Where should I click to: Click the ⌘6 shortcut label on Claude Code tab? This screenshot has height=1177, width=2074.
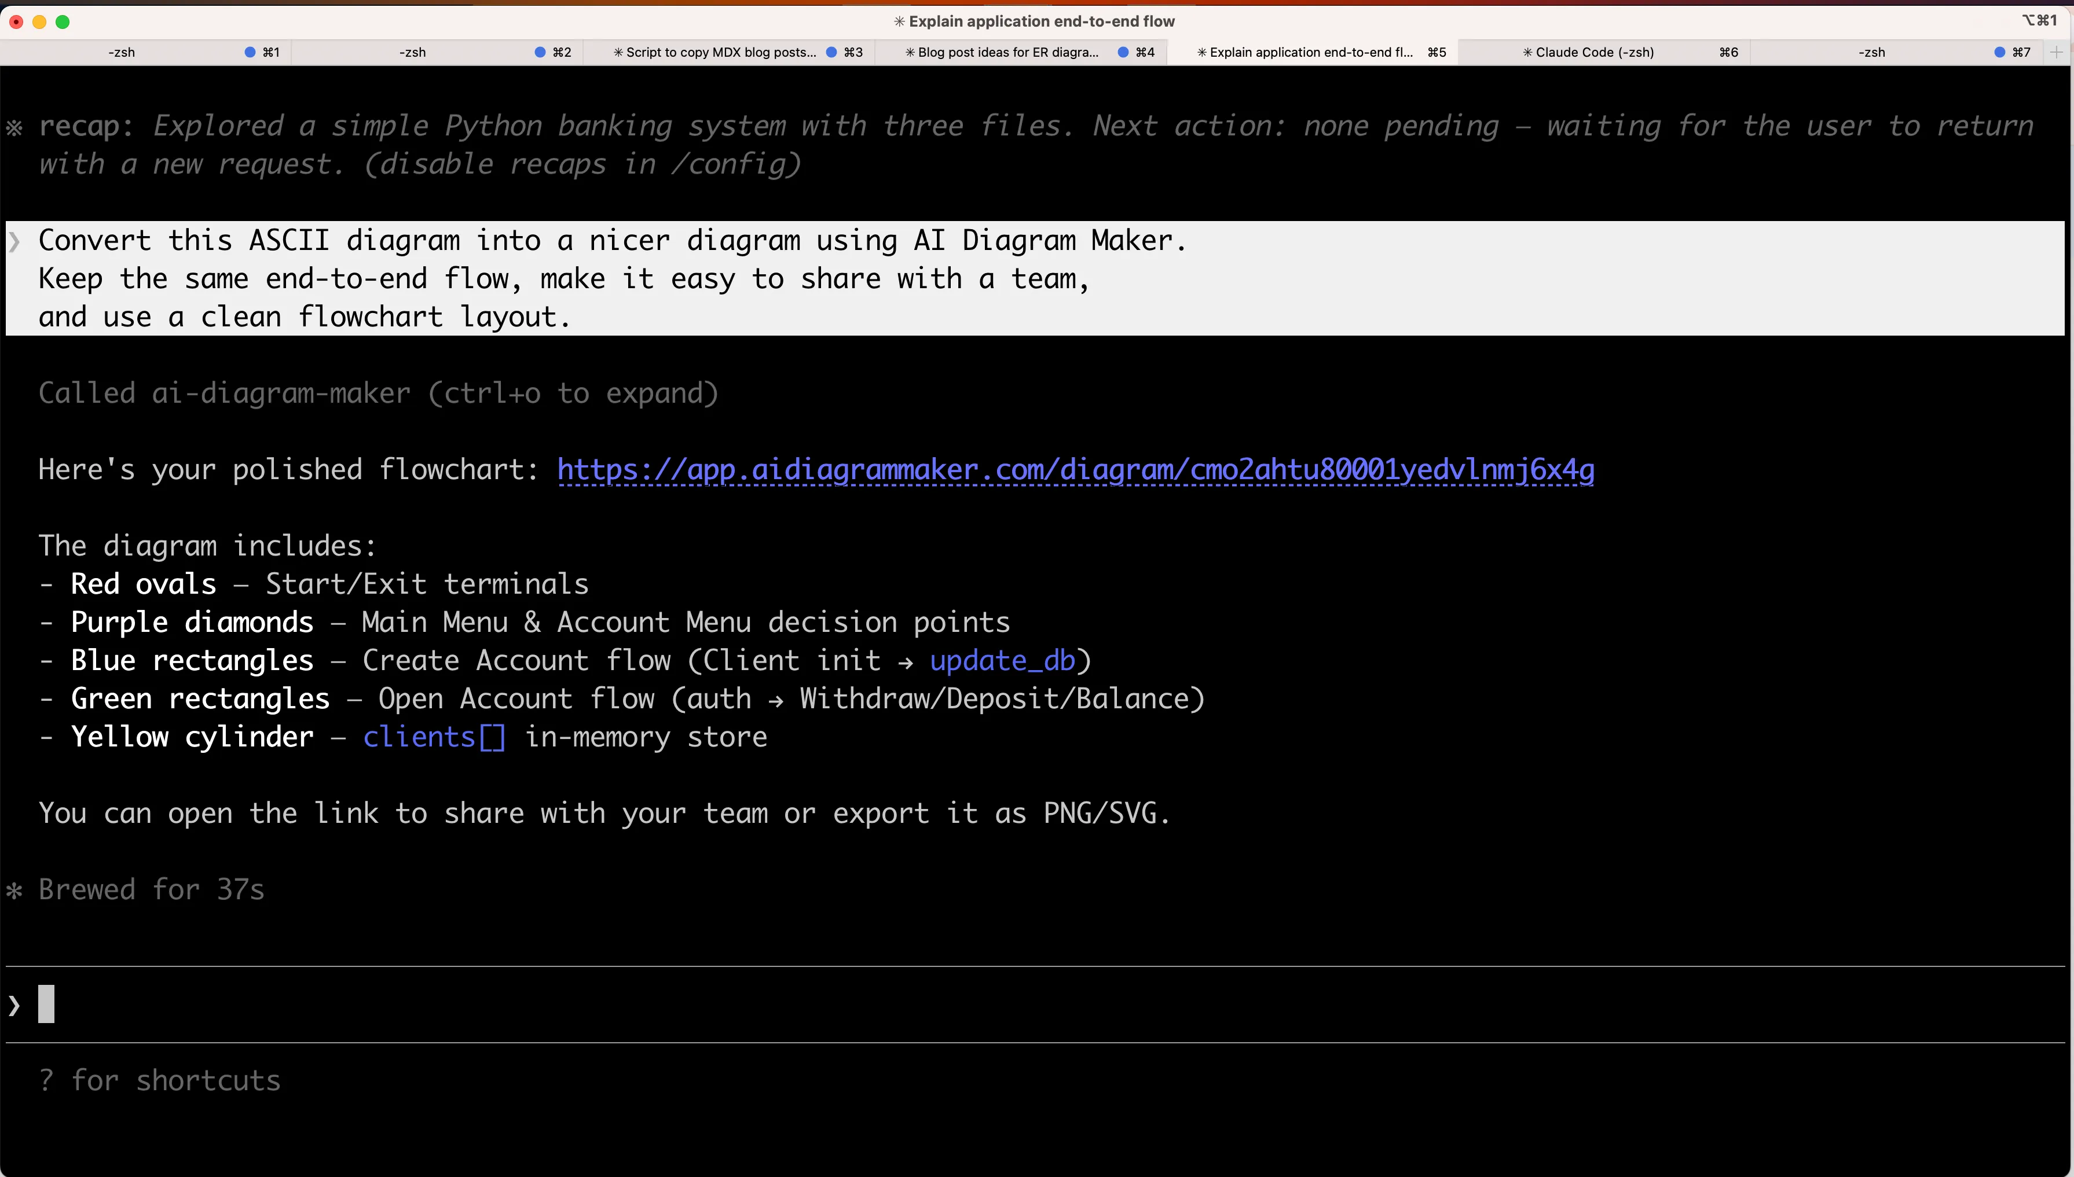click(1728, 52)
